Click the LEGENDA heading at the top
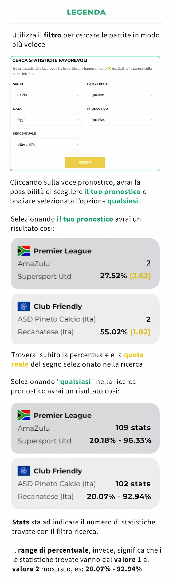This screenshot has height=582, width=173. pyautogui.click(x=86, y=12)
